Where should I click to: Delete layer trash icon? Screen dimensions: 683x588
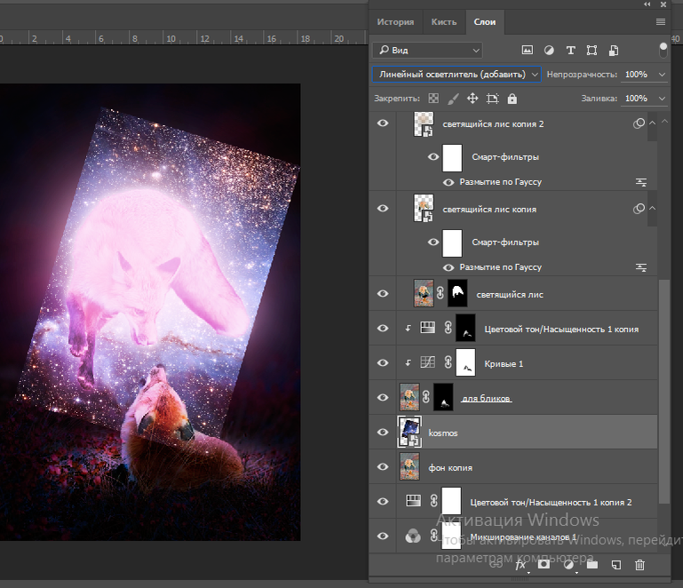[x=639, y=565]
